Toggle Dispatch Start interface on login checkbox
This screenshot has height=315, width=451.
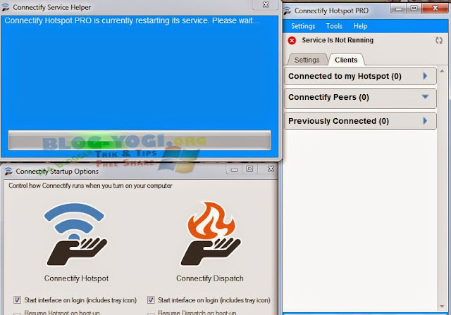[x=151, y=300]
